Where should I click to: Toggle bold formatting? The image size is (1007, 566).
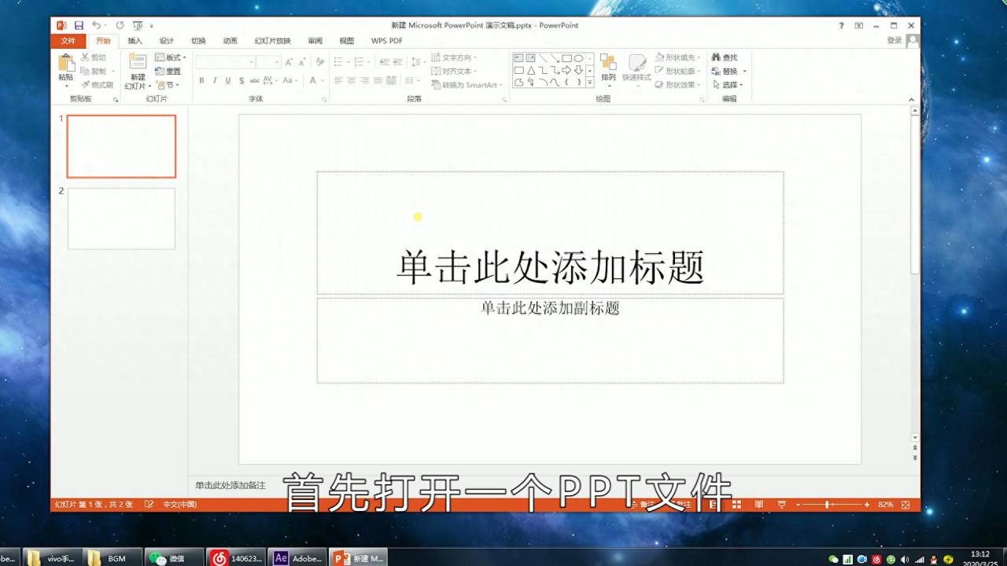point(201,79)
